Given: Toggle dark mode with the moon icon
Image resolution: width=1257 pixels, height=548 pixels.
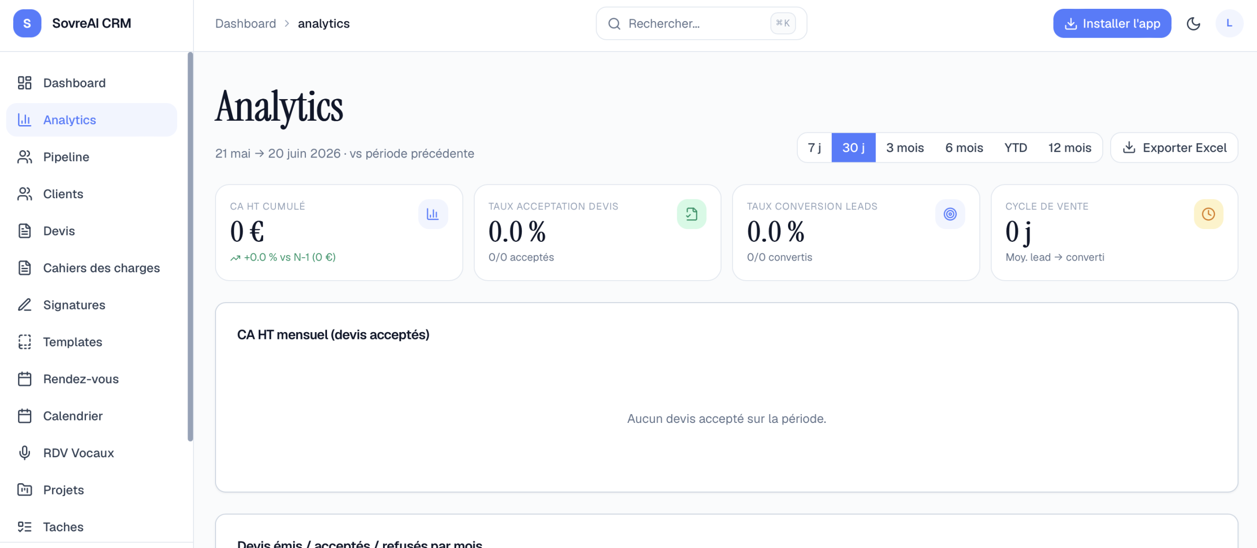Looking at the screenshot, I should tap(1193, 24).
